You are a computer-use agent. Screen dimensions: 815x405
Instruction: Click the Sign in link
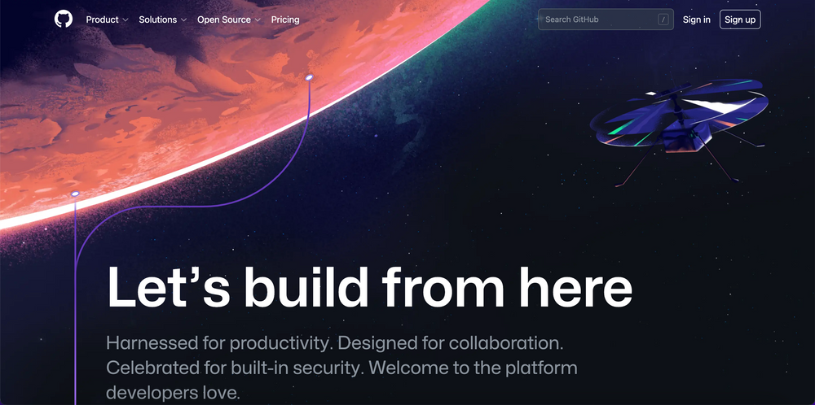coord(697,20)
